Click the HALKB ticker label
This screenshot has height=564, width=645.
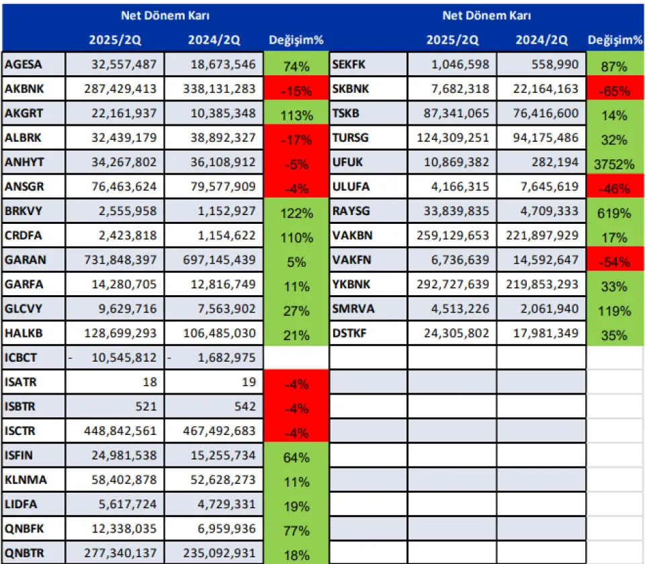(x=24, y=333)
